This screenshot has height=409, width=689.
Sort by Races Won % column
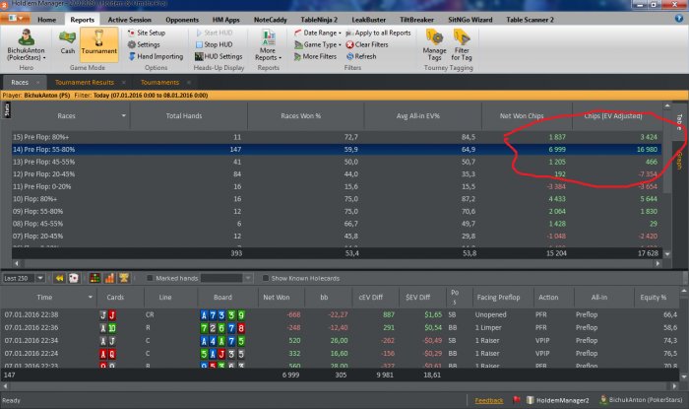305,115
